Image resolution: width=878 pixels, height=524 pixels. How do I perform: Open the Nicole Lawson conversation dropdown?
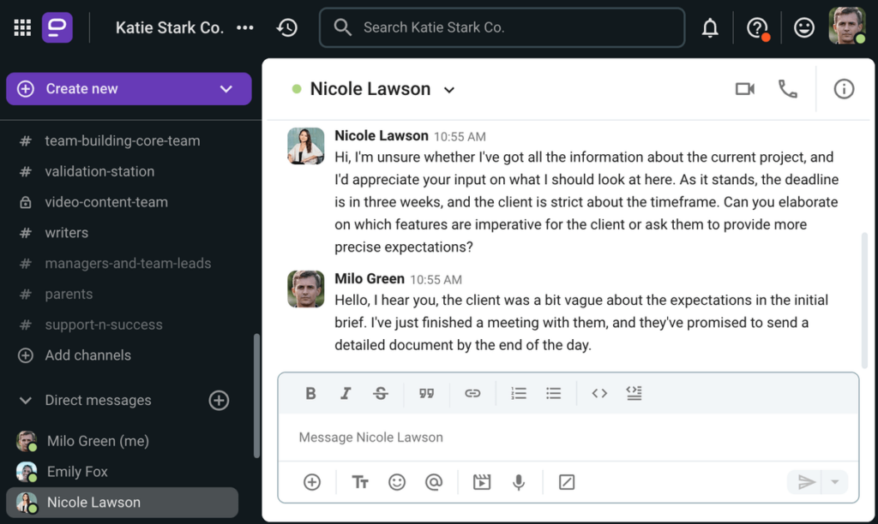(x=449, y=88)
